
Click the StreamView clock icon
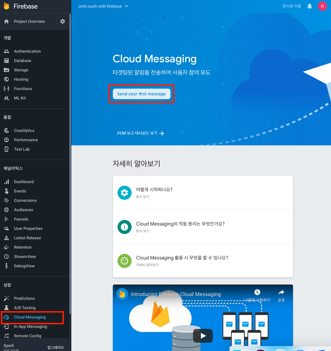[x=6, y=257]
